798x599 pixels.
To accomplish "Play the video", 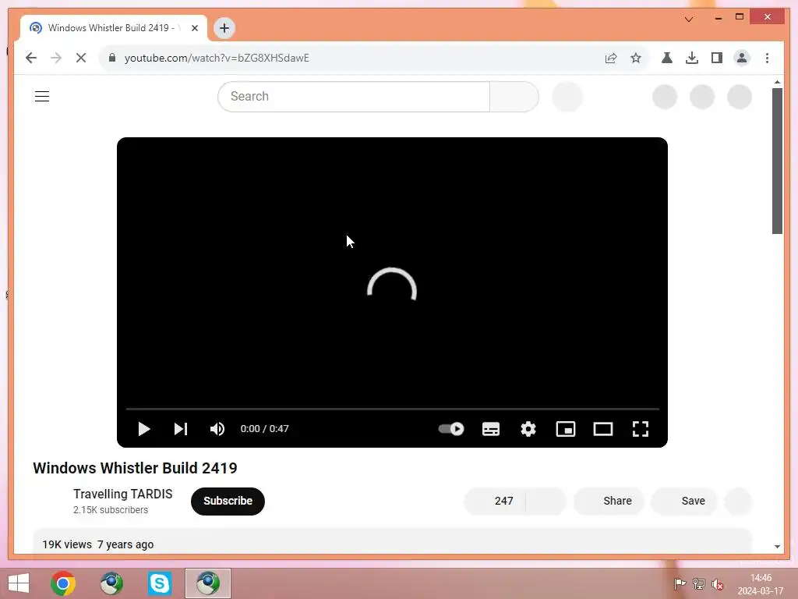I will pos(144,429).
